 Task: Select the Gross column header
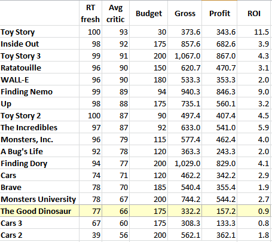[x=185, y=13]
